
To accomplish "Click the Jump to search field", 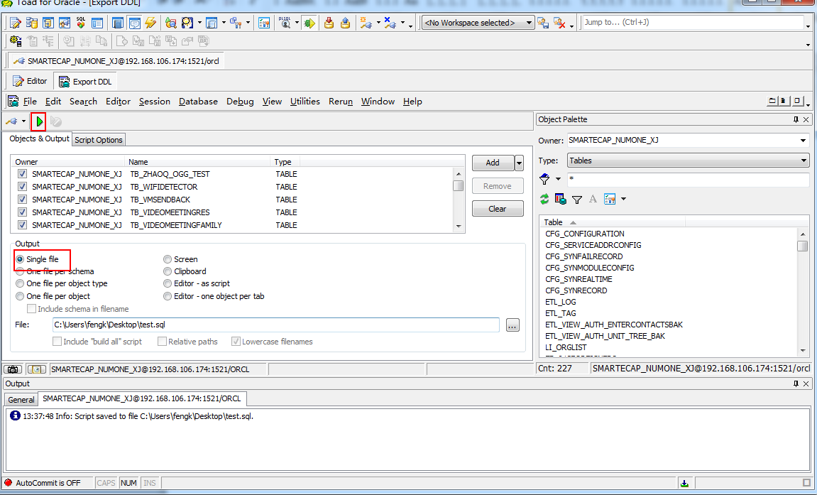I will click(x=693, y=23).
